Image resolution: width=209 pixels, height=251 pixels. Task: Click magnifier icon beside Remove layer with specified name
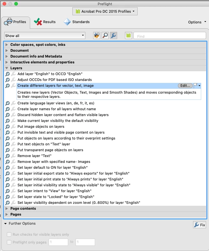point(7,162)
